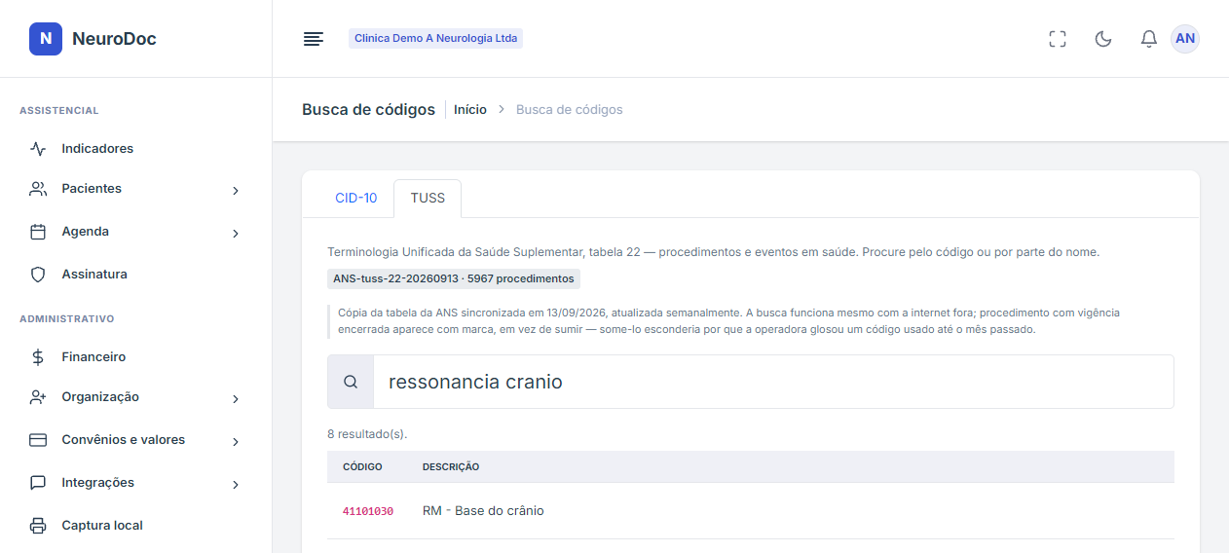Click code 41101030 in the results
The width and height of the screenshot is (1229, 553).
click(368, 511)
